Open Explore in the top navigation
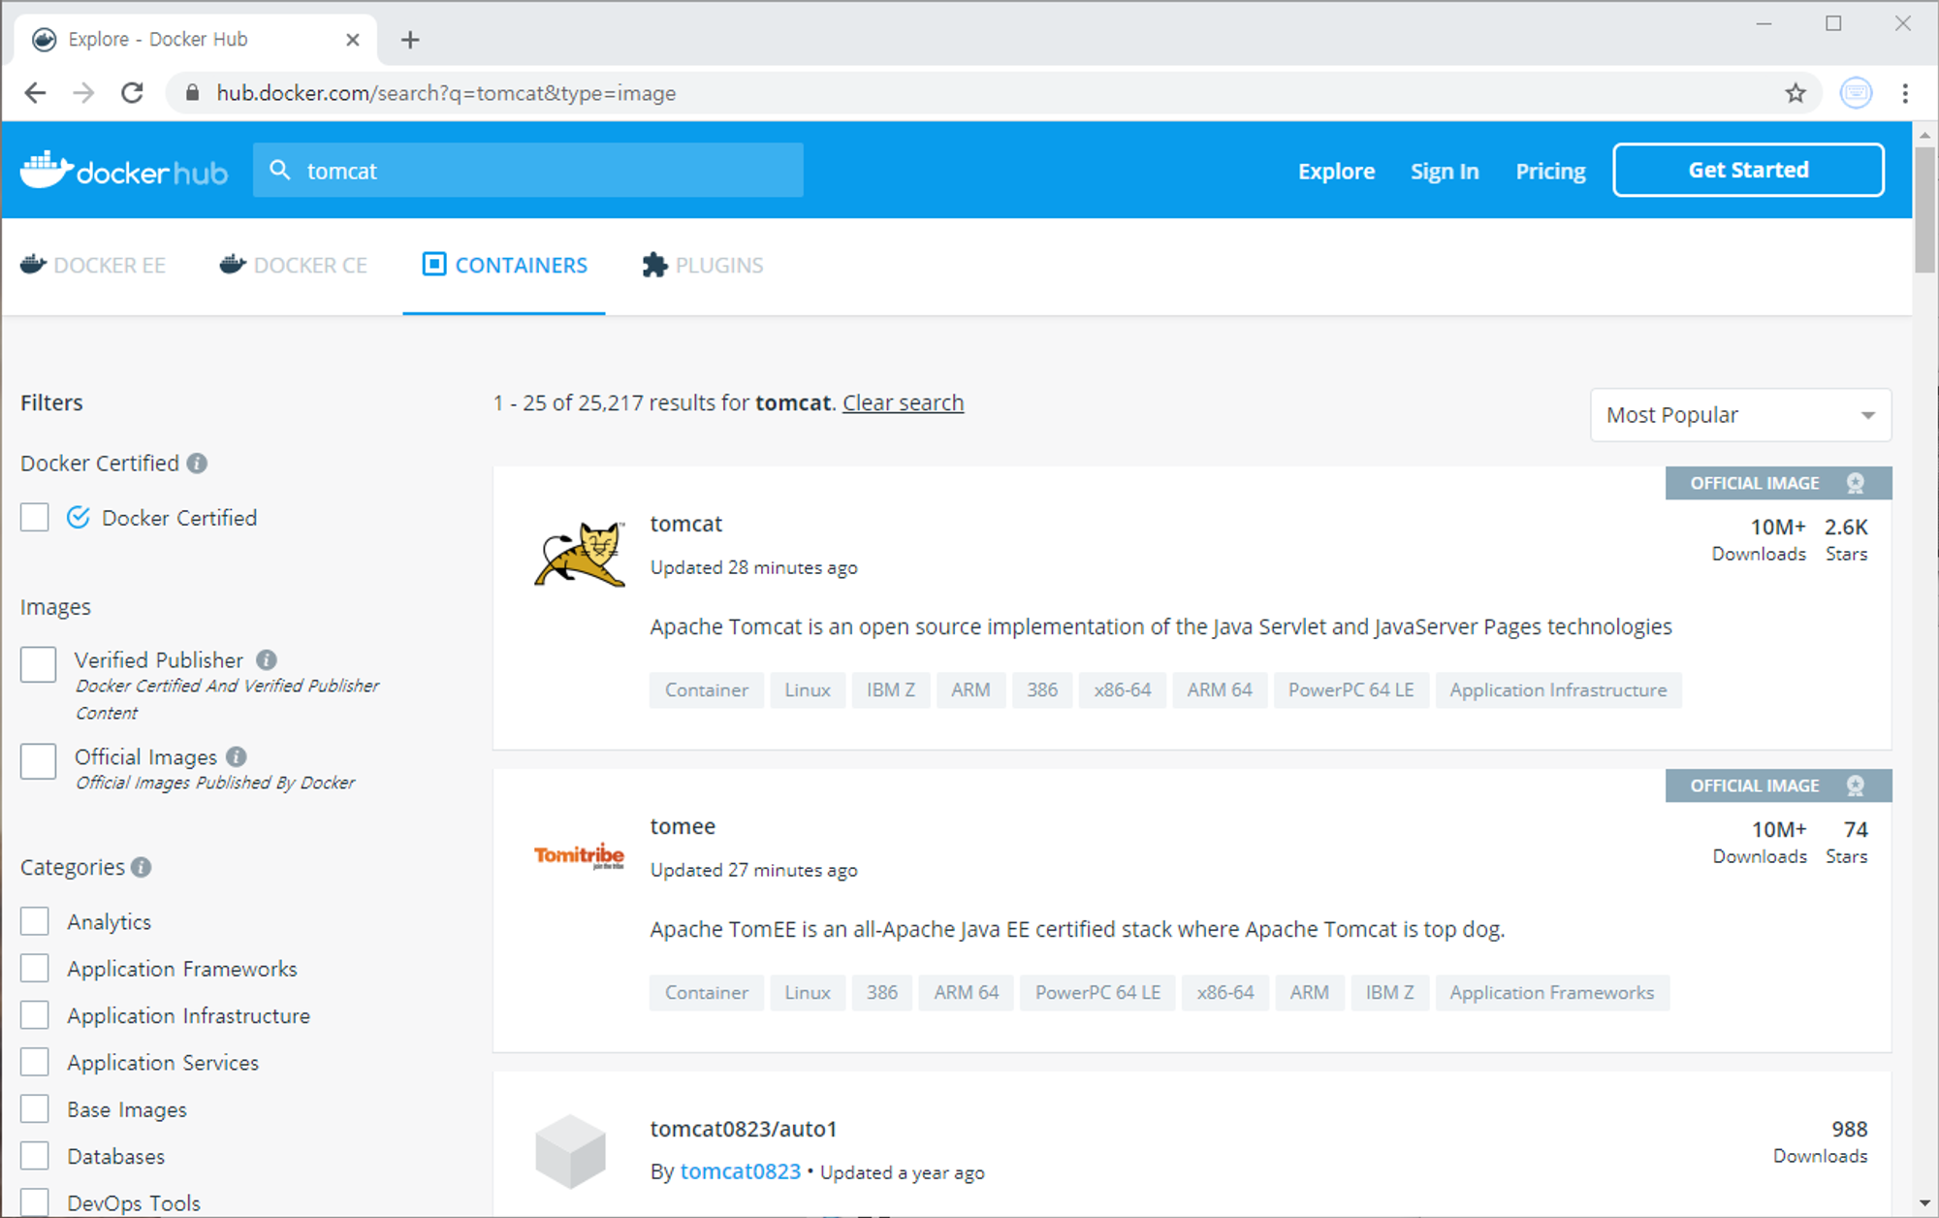This screenshot has height=1218, width=1939. [1336, 171]
